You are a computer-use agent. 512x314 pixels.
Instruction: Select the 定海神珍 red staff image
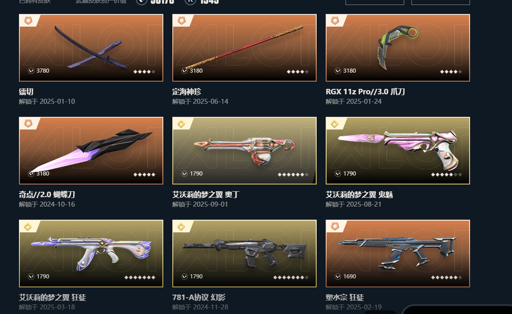244,47
